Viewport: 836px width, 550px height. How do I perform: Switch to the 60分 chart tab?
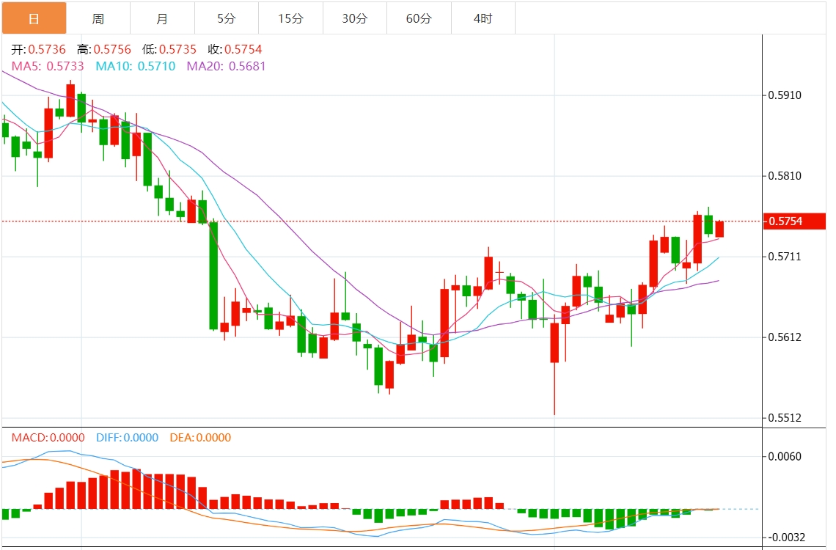(419, 18)
